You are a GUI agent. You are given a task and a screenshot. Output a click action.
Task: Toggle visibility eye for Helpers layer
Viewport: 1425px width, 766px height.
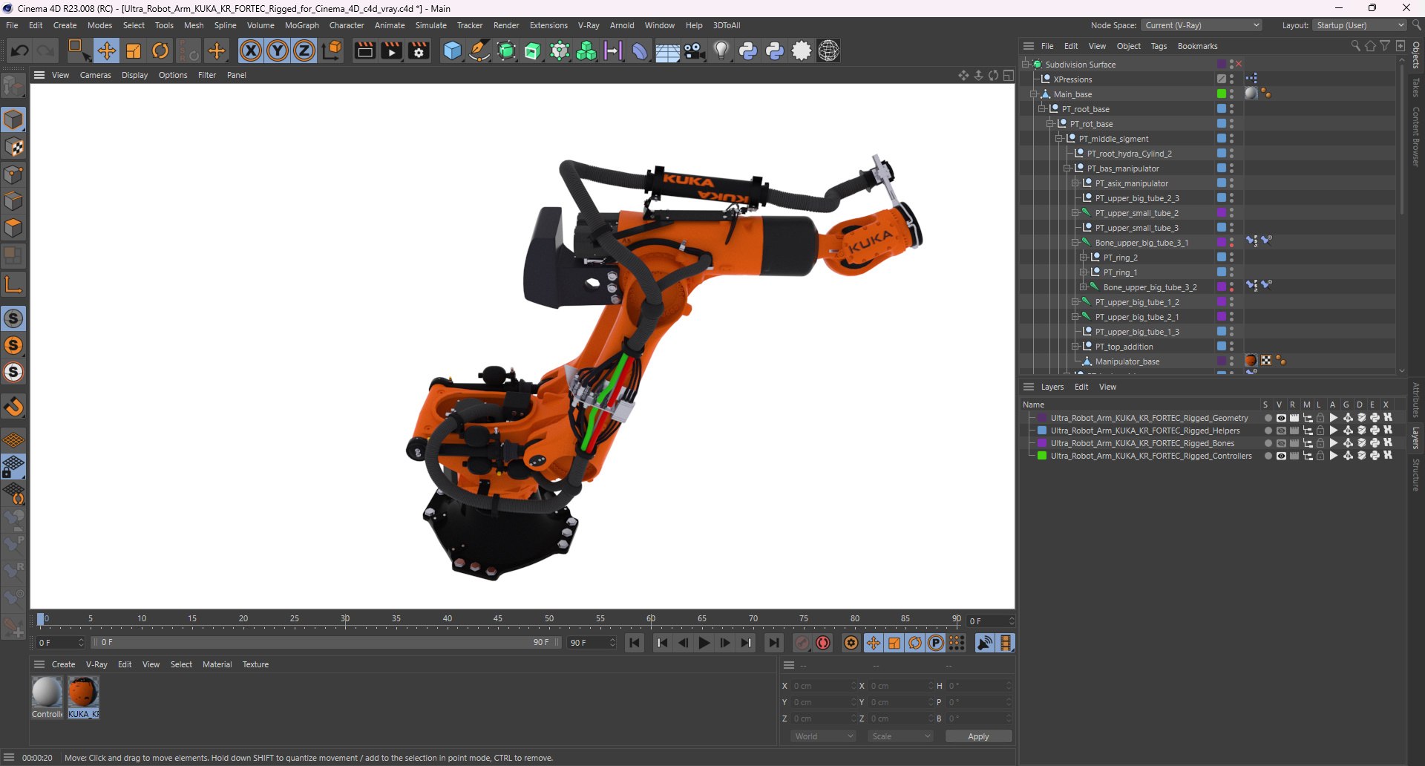(1281, 431)
